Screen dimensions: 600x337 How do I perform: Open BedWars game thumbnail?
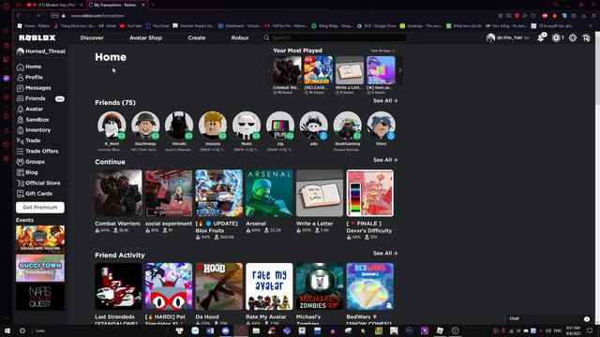click(x=369, y=286)
